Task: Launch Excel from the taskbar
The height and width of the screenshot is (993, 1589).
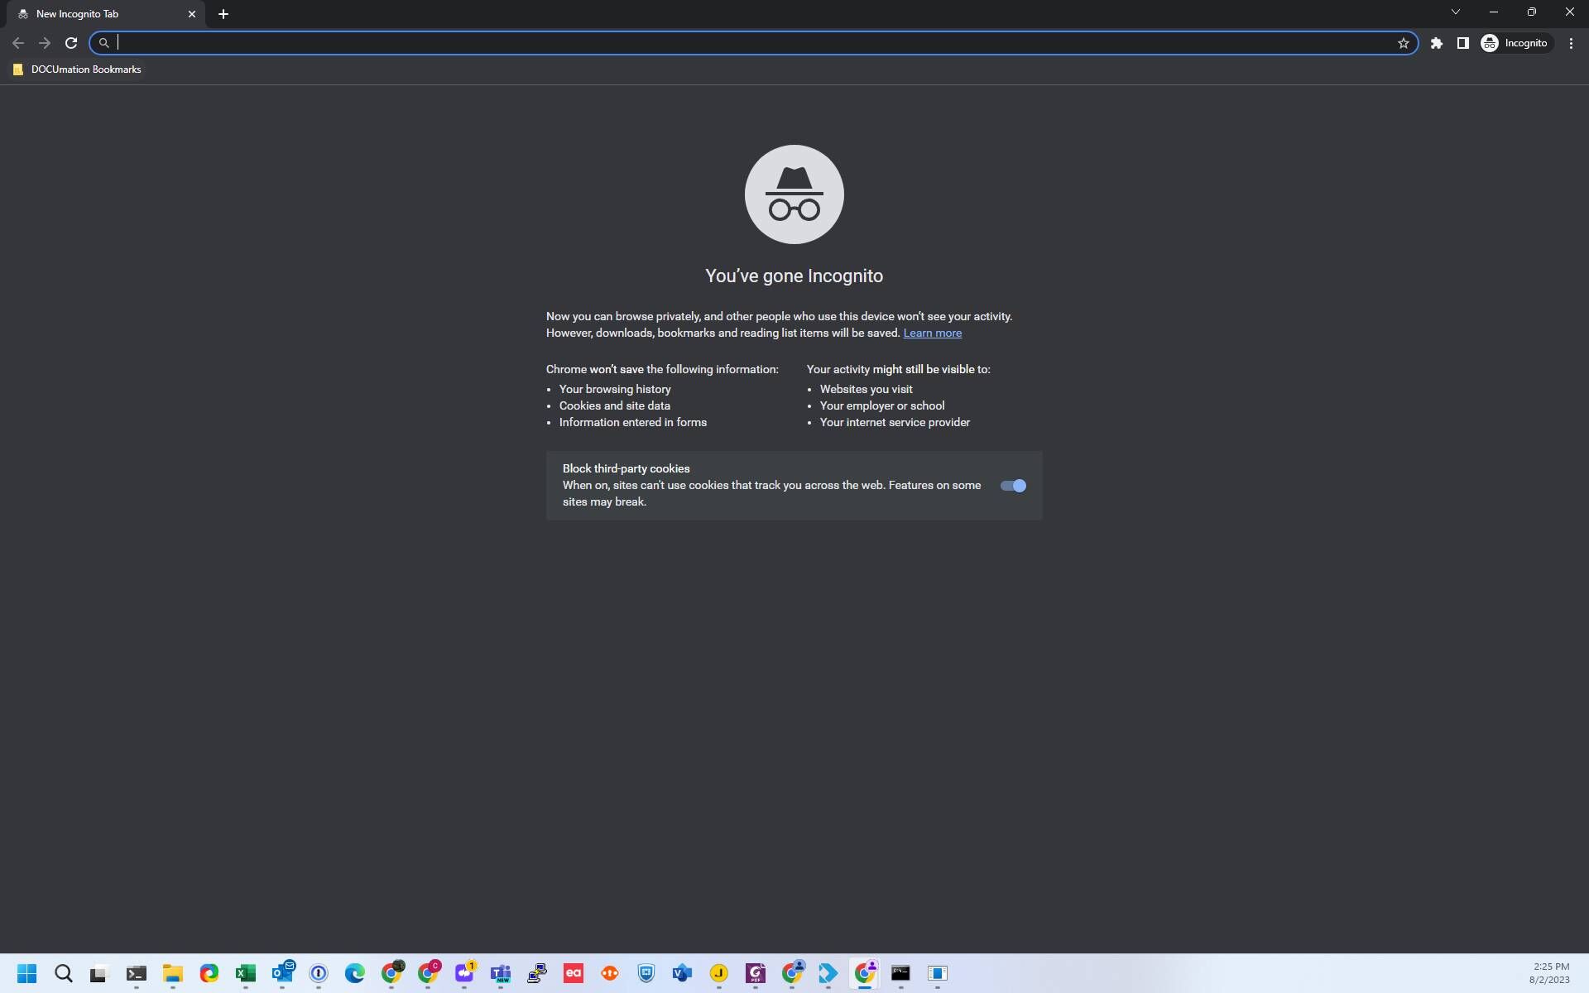Action: (245, 974)
